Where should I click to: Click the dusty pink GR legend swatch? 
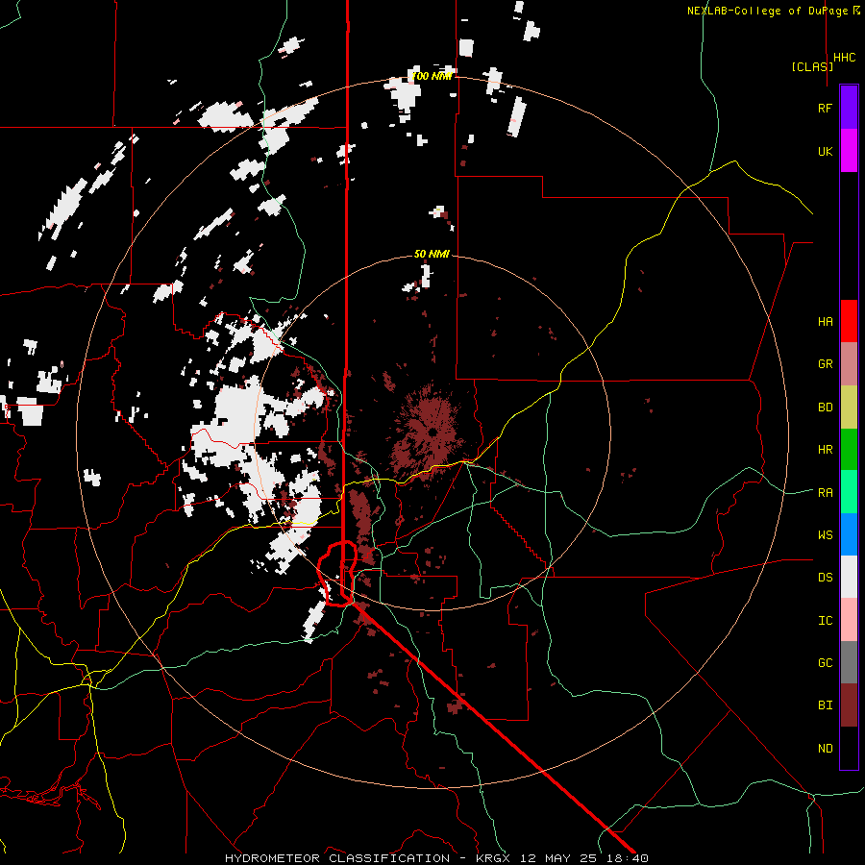point(849,364)
